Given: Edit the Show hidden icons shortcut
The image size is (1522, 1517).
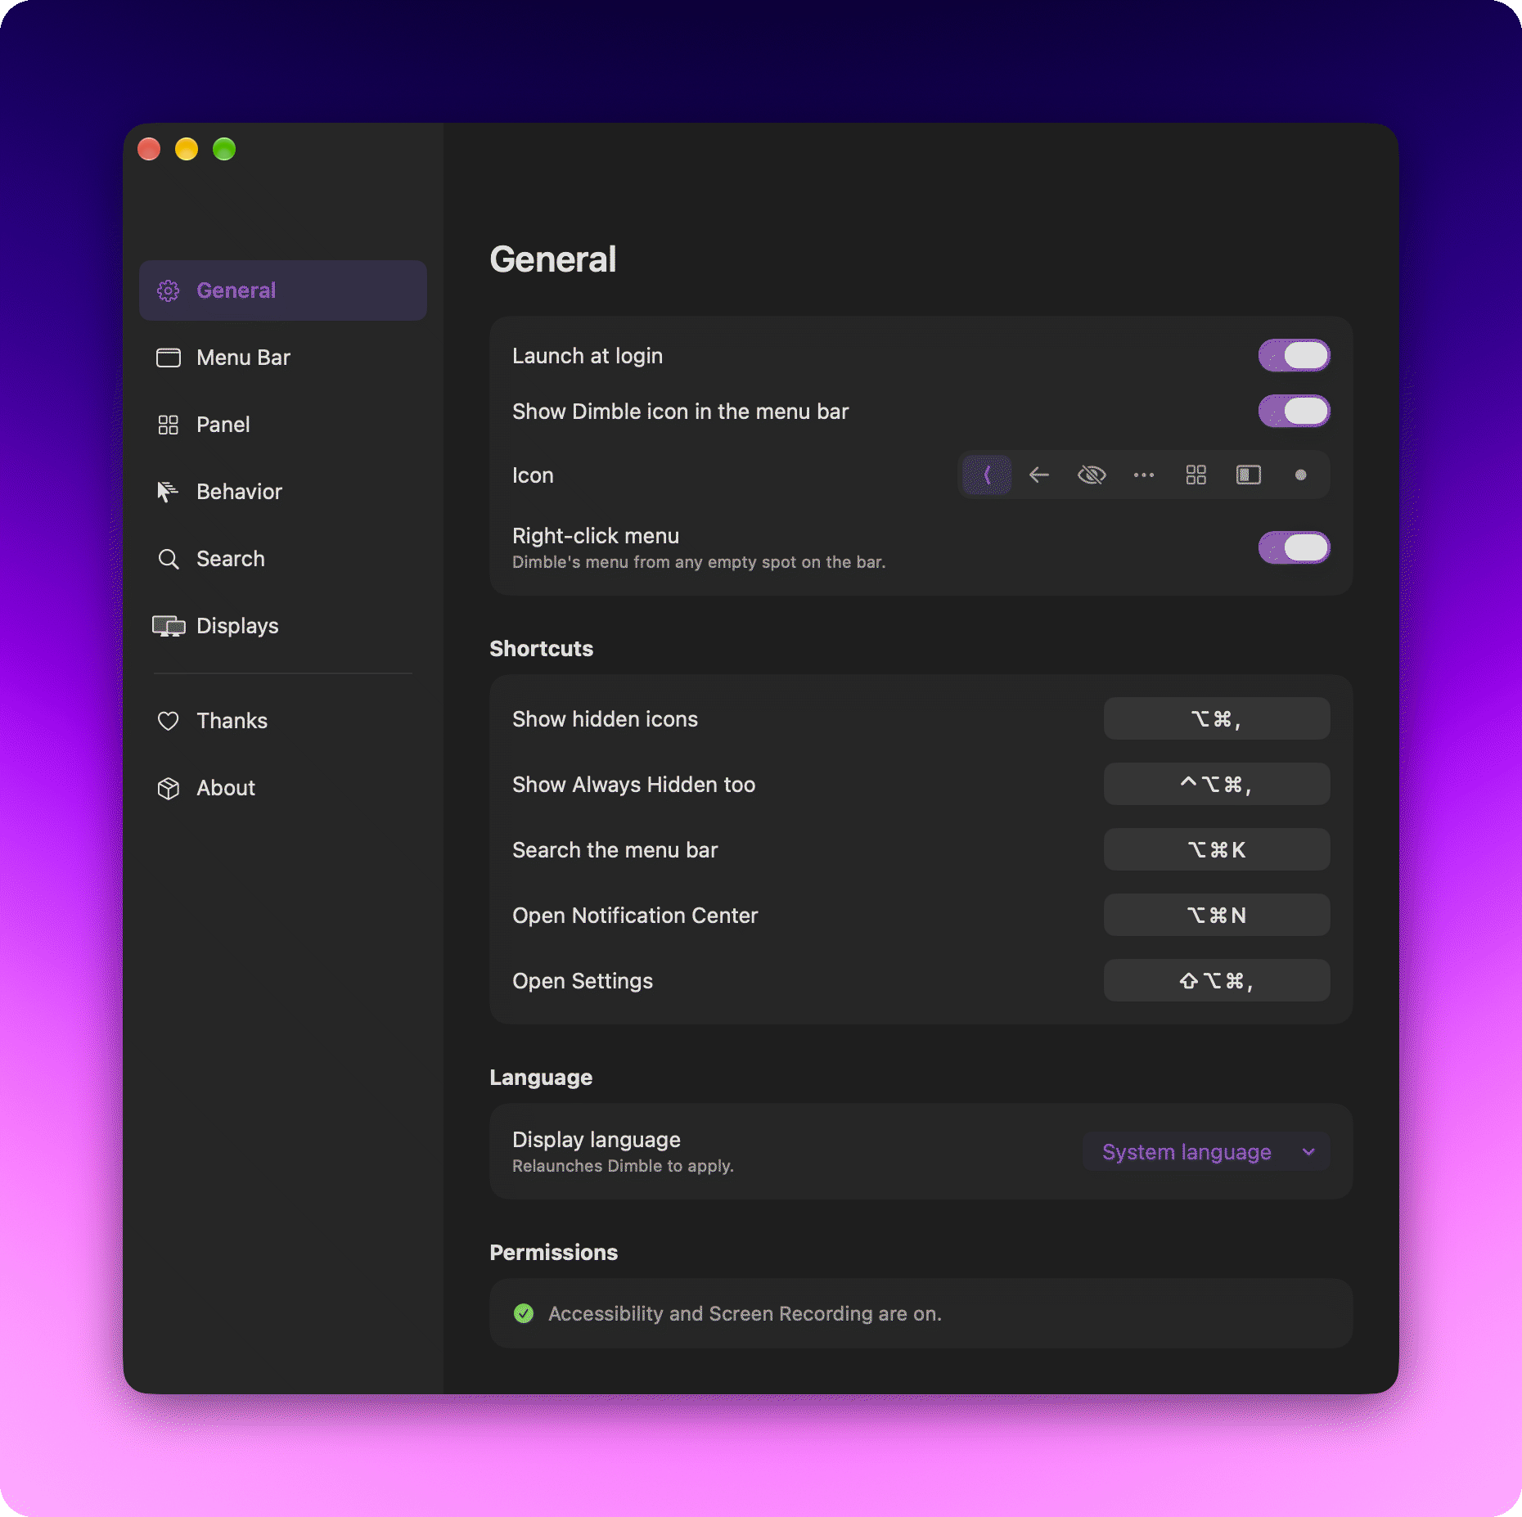Looking at the screenshot, I should 1217,718.
